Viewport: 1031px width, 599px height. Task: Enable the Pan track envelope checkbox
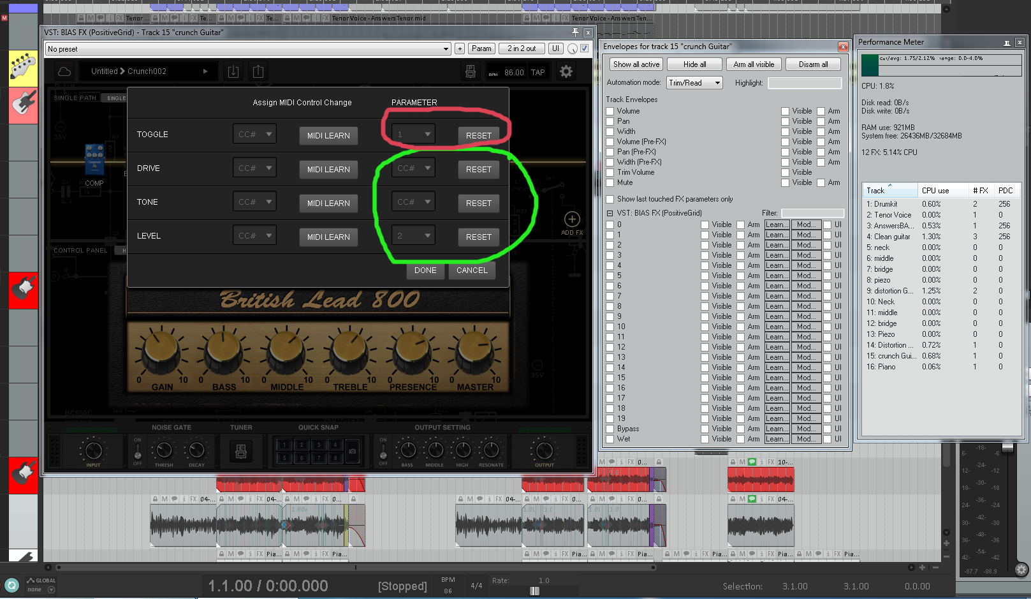(x=610, y=121)
